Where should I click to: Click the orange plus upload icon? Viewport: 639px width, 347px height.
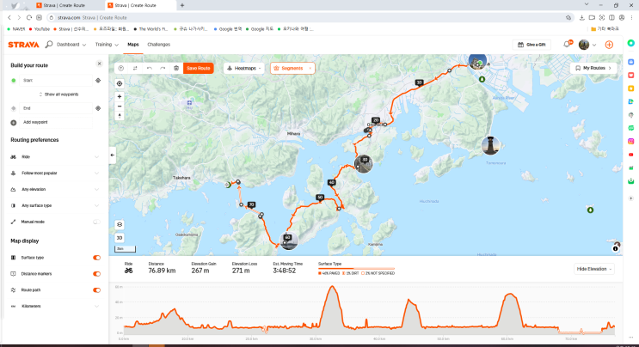pos(609,45)
